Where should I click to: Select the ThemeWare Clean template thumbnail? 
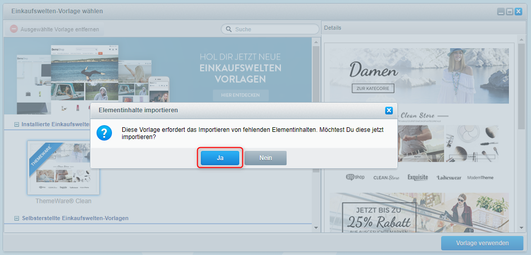coord(63,168)
